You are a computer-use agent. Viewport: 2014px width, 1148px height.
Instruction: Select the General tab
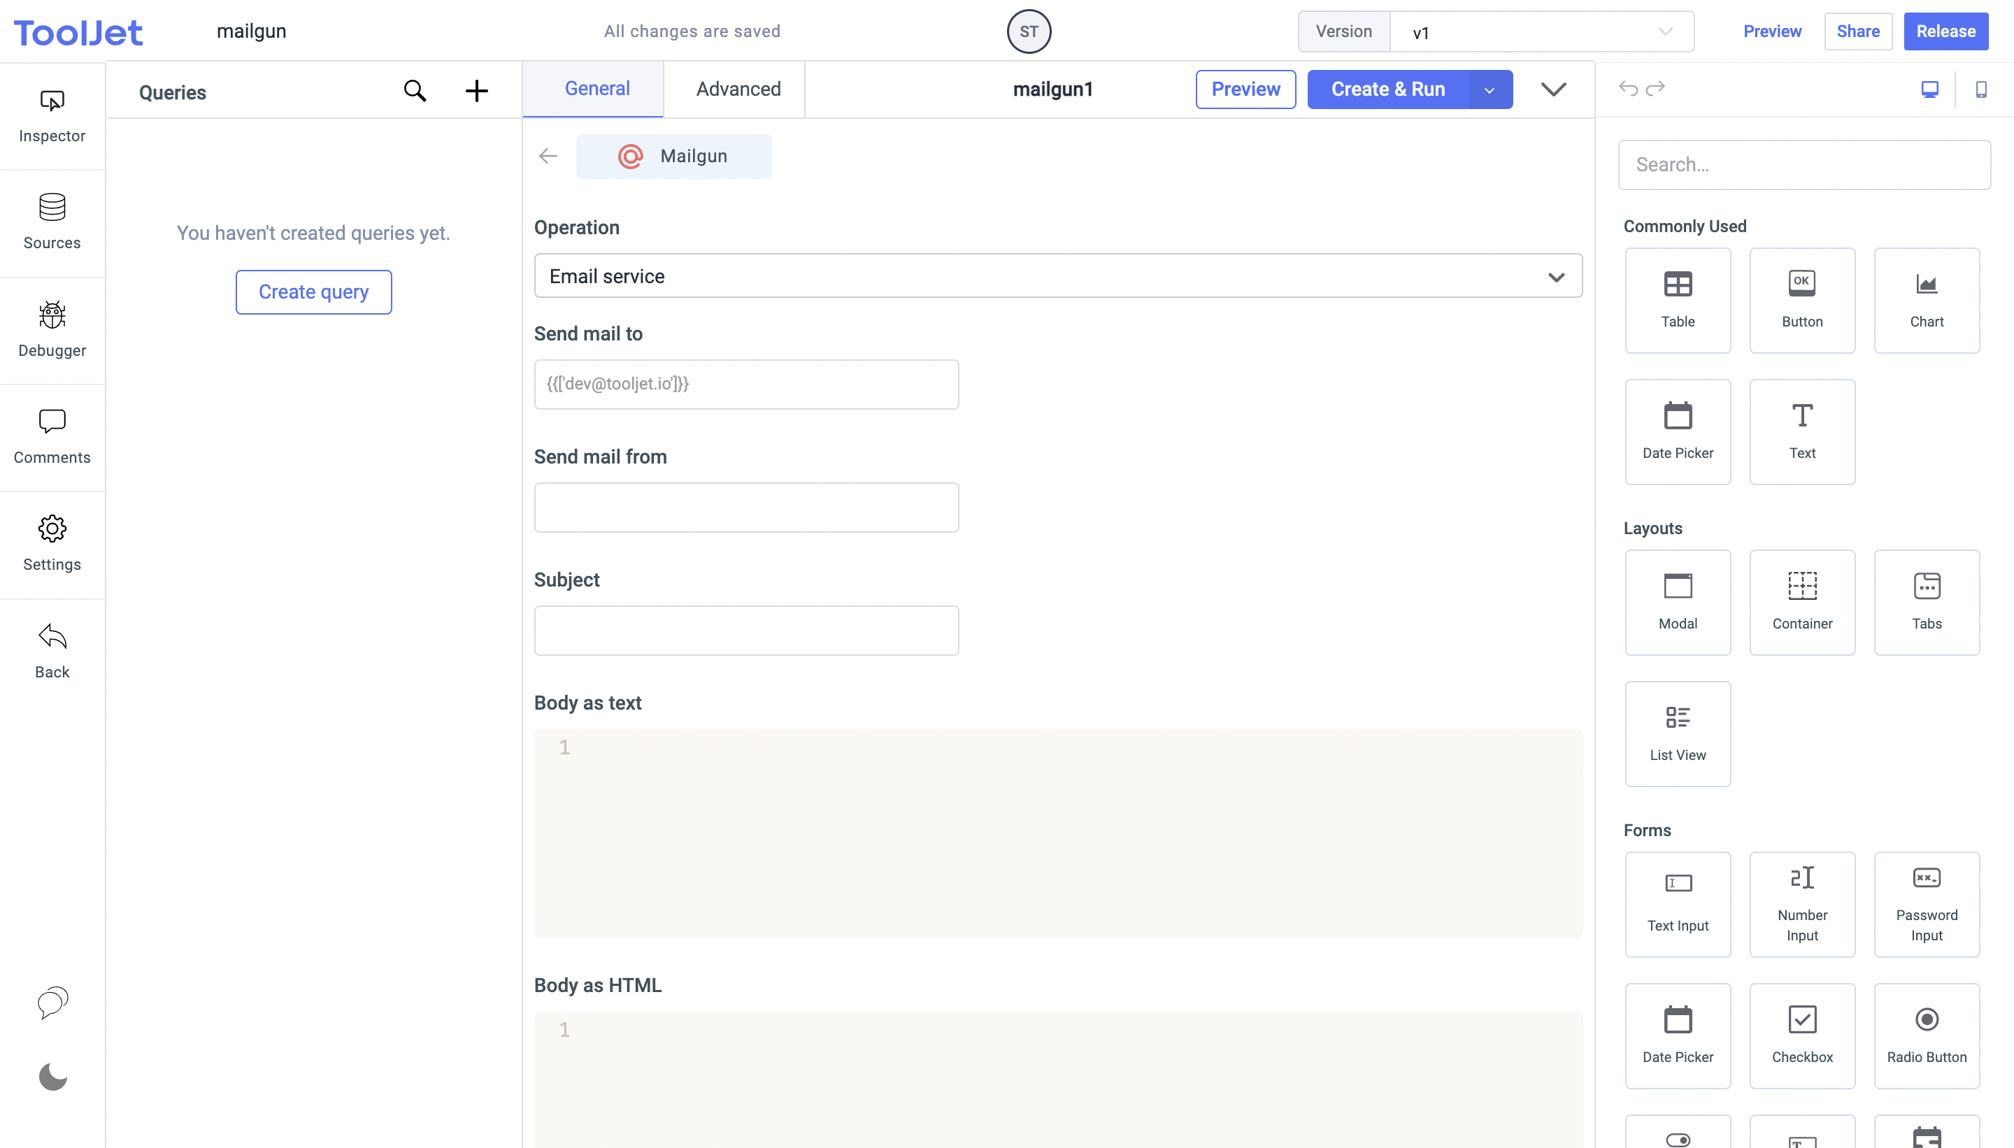pos(596,89)
